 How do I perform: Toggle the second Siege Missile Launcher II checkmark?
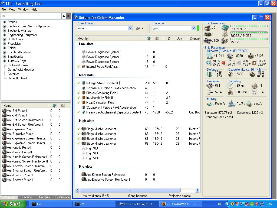79,134
